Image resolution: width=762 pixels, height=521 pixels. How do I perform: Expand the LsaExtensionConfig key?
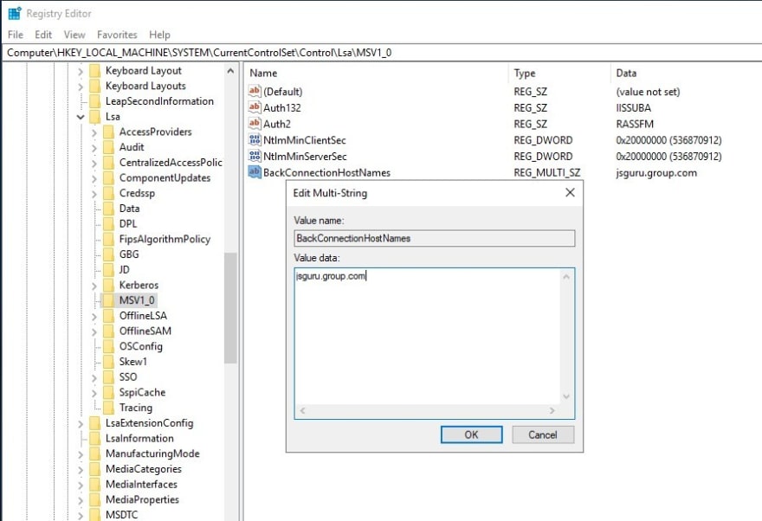81,423
